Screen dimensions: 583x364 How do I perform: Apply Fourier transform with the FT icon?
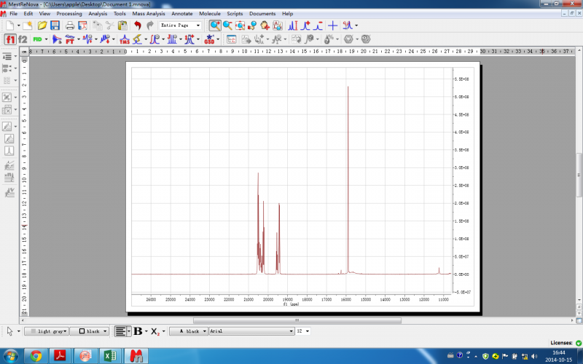click(x=71, y=39)
